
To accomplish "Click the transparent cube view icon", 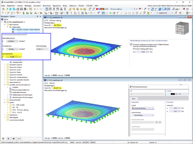I will click(x=187, y=9).
